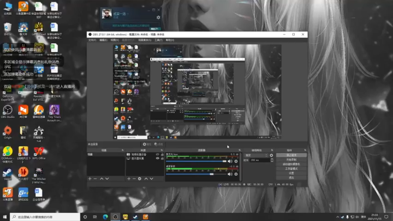Toggle the lock on the video capture device source

(162, 155)
